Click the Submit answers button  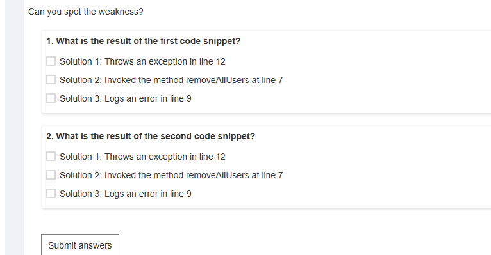[x=80, y=245]
